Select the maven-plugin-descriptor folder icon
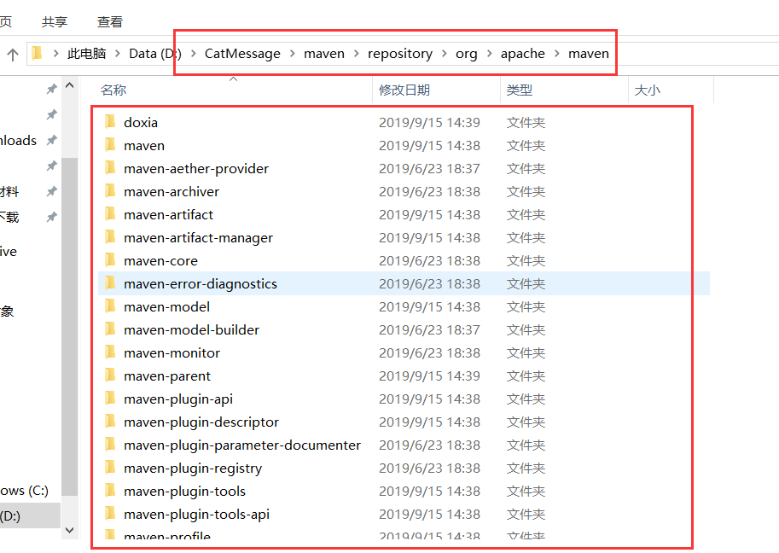 110,422
